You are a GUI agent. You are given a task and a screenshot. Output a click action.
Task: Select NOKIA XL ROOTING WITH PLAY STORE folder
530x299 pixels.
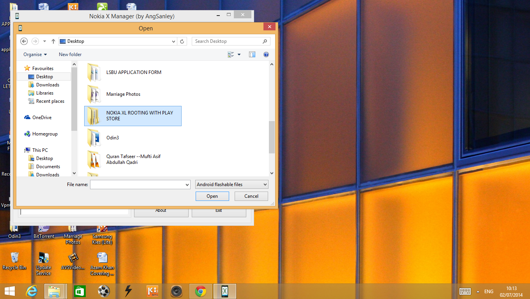[133, 116]
